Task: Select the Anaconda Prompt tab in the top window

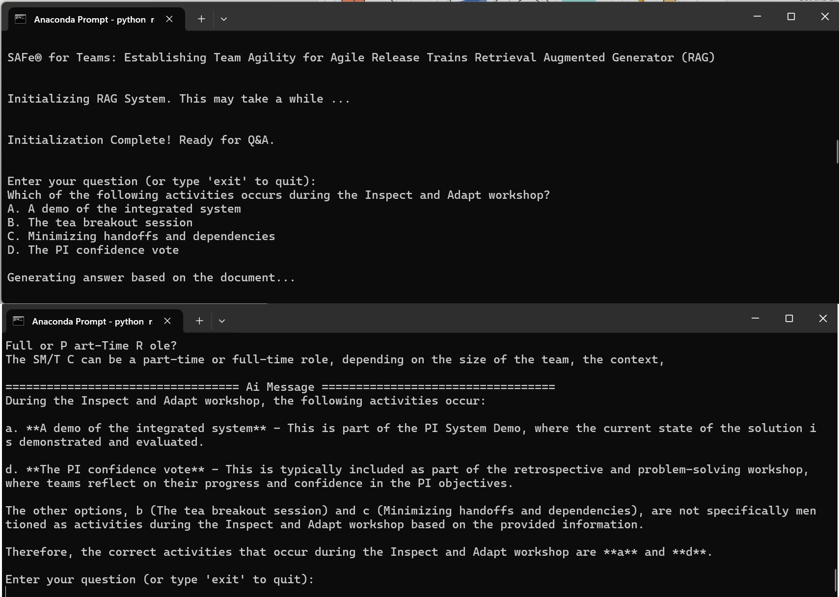Action: pyautogui.click(x=93, y=19)
